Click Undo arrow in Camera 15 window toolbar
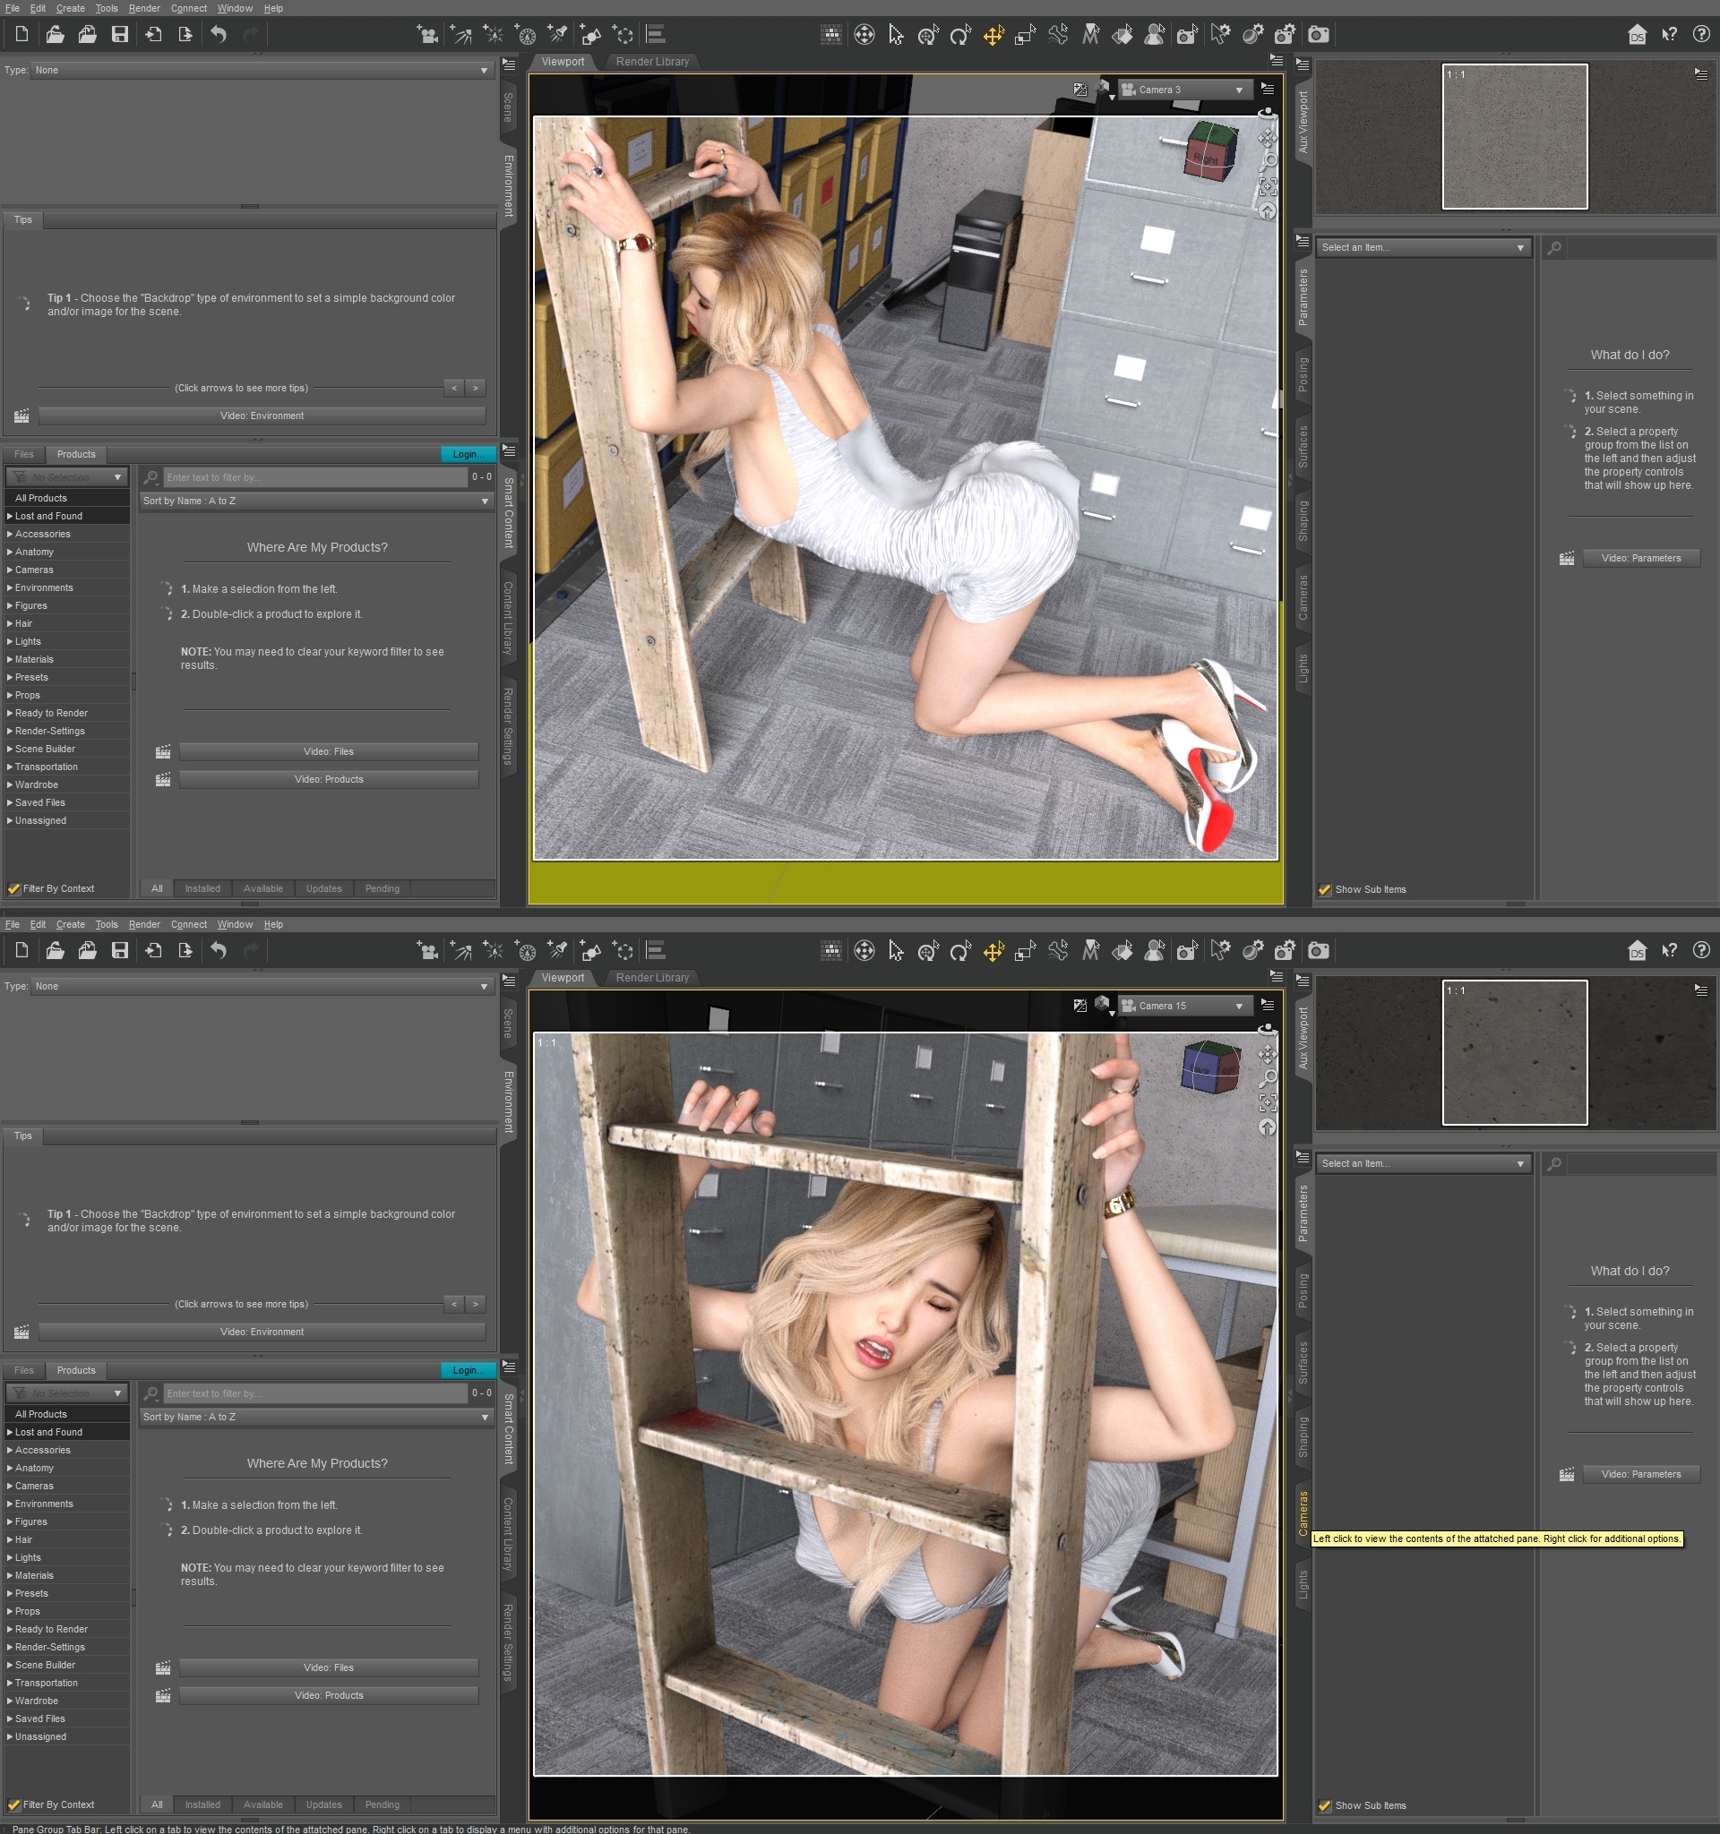 (x=219, y=950)
